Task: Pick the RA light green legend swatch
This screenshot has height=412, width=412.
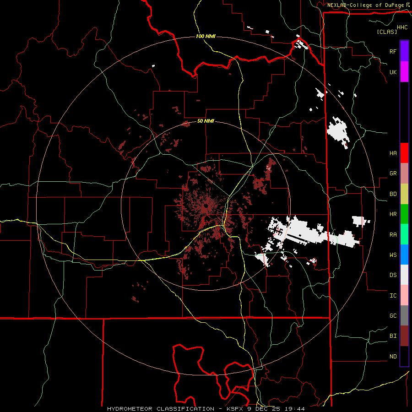Action: click(404, 234)
